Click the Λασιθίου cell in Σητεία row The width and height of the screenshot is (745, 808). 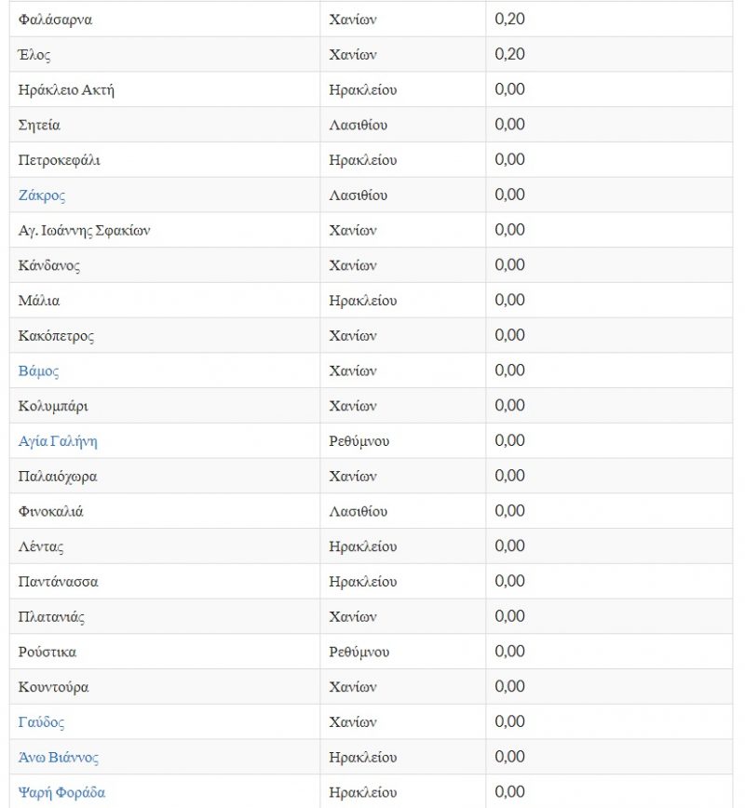359,126
